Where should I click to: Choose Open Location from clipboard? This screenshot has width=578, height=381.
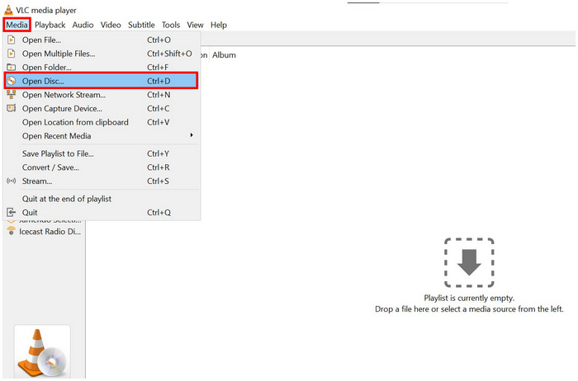click(75, 122)
